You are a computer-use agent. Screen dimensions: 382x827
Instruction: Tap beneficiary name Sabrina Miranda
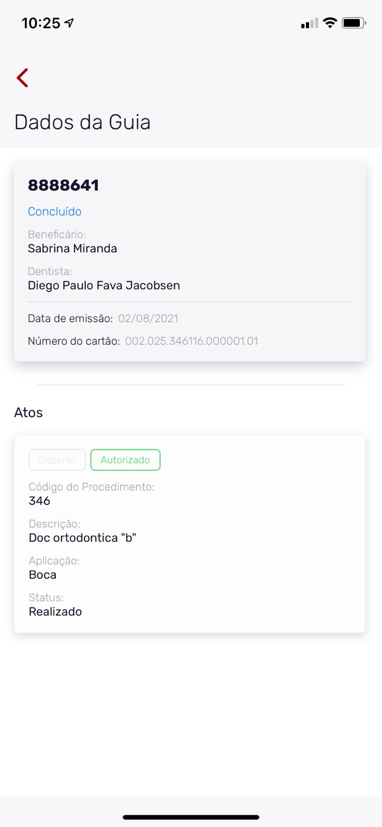(x=72, y=249)
